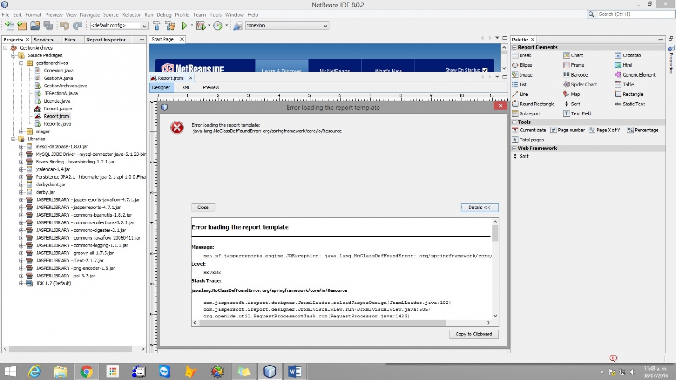Open the Refactor menu

point(131,15)
